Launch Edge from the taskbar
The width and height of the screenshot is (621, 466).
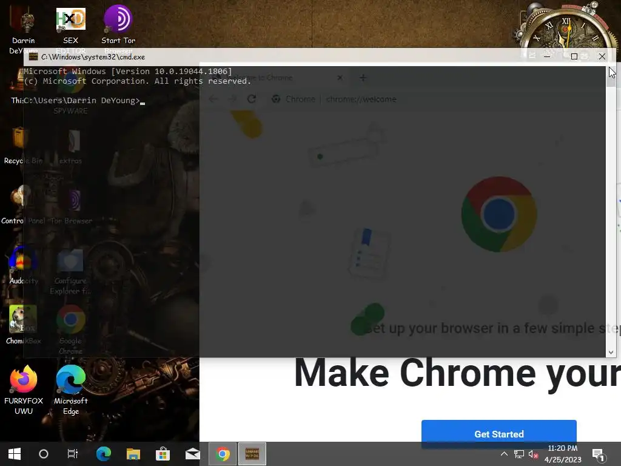pos(103,454)
